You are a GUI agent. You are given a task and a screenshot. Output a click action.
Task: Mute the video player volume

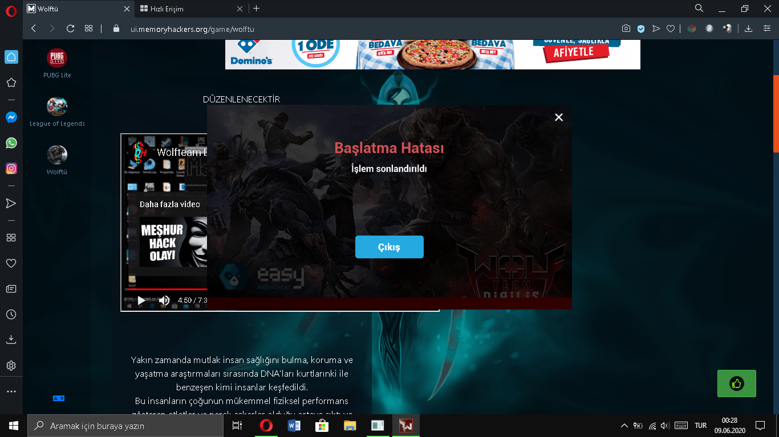(164, 300)
